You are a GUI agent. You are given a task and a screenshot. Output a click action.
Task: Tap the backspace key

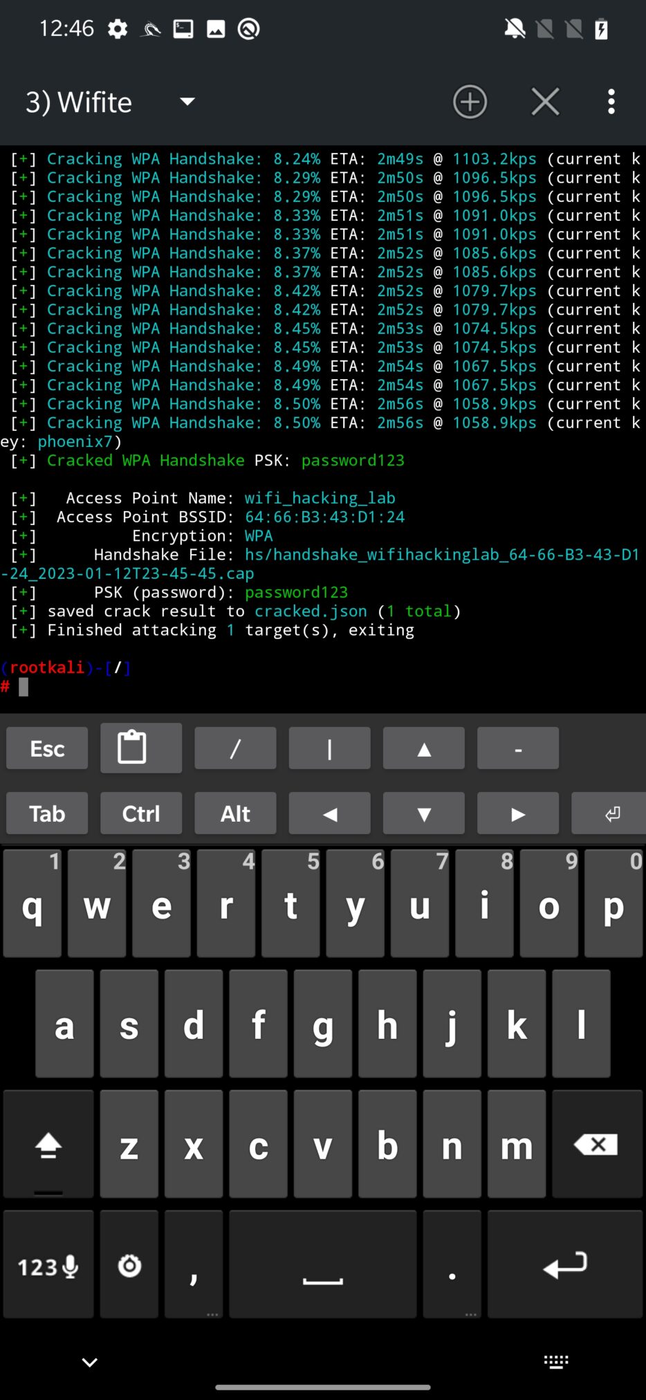[x=598, y=1144]
